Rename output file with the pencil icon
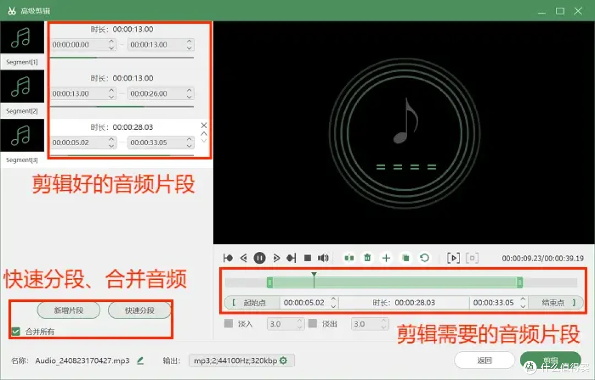 (x=140, y=360)
